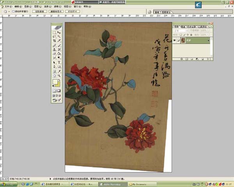Select the Magic Wand tool
This screenshot has height=187, width=234.
(x=59, y=36)
